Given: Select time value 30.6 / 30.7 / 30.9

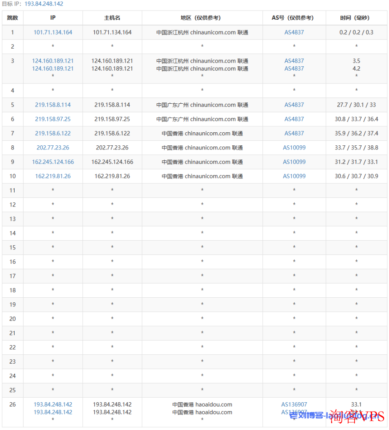Looking at the screenshot, I should click(356, 176).
